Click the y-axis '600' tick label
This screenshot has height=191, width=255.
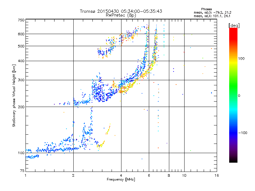21,34
